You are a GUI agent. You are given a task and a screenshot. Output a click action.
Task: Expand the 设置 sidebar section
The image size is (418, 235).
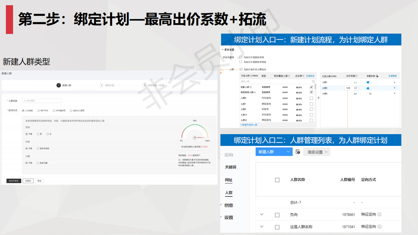click(x=221, y=217)
